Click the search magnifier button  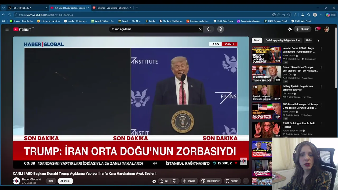(x=209, y=29)
